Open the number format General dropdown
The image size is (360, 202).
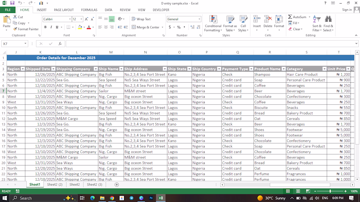pyautogui.click(x=199, y=19)
